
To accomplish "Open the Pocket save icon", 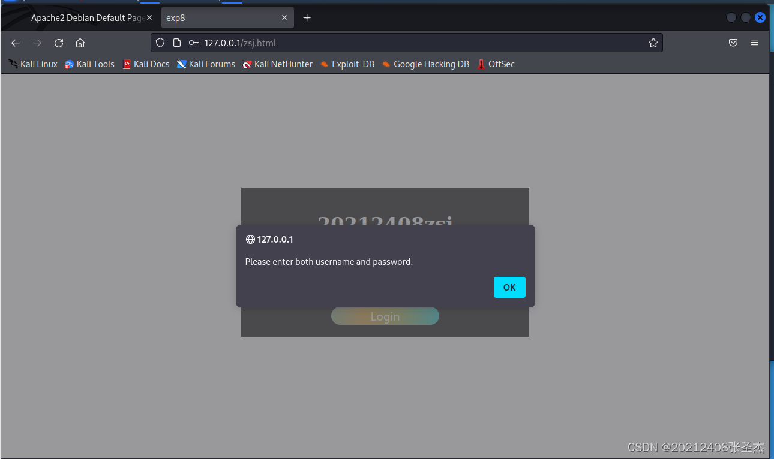I will click(x=733, y=43).
